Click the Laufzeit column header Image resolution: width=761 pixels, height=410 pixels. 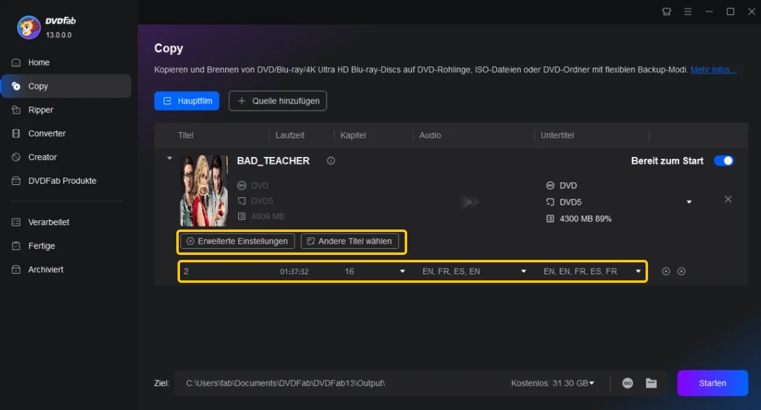pyautogui.click(x=290, y=135)
